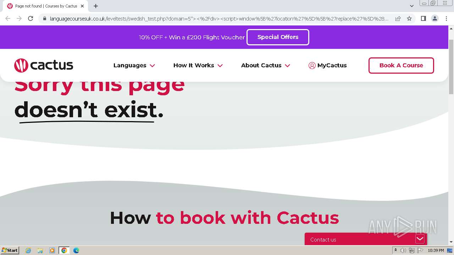Open the media player taskbar icon

[52, 250]
